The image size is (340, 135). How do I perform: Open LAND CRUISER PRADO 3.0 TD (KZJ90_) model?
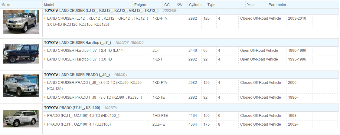95,97
